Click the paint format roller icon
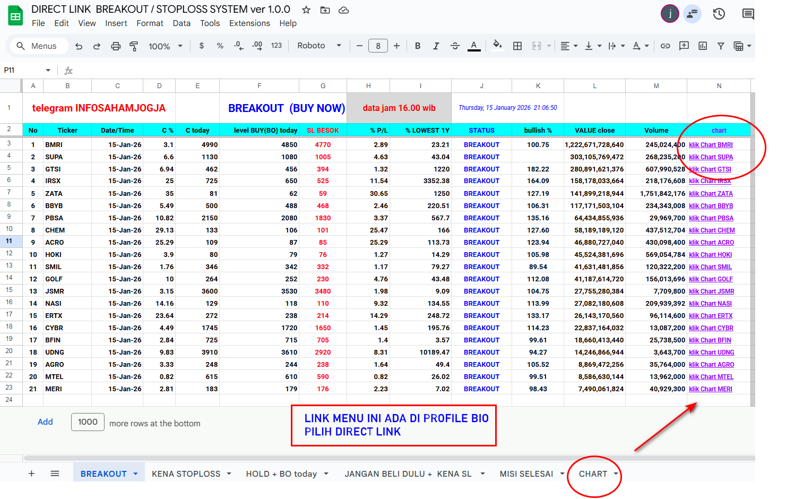The height and width of the screenshot is (499, 812). pyautogui.click(x=134, y=46)
